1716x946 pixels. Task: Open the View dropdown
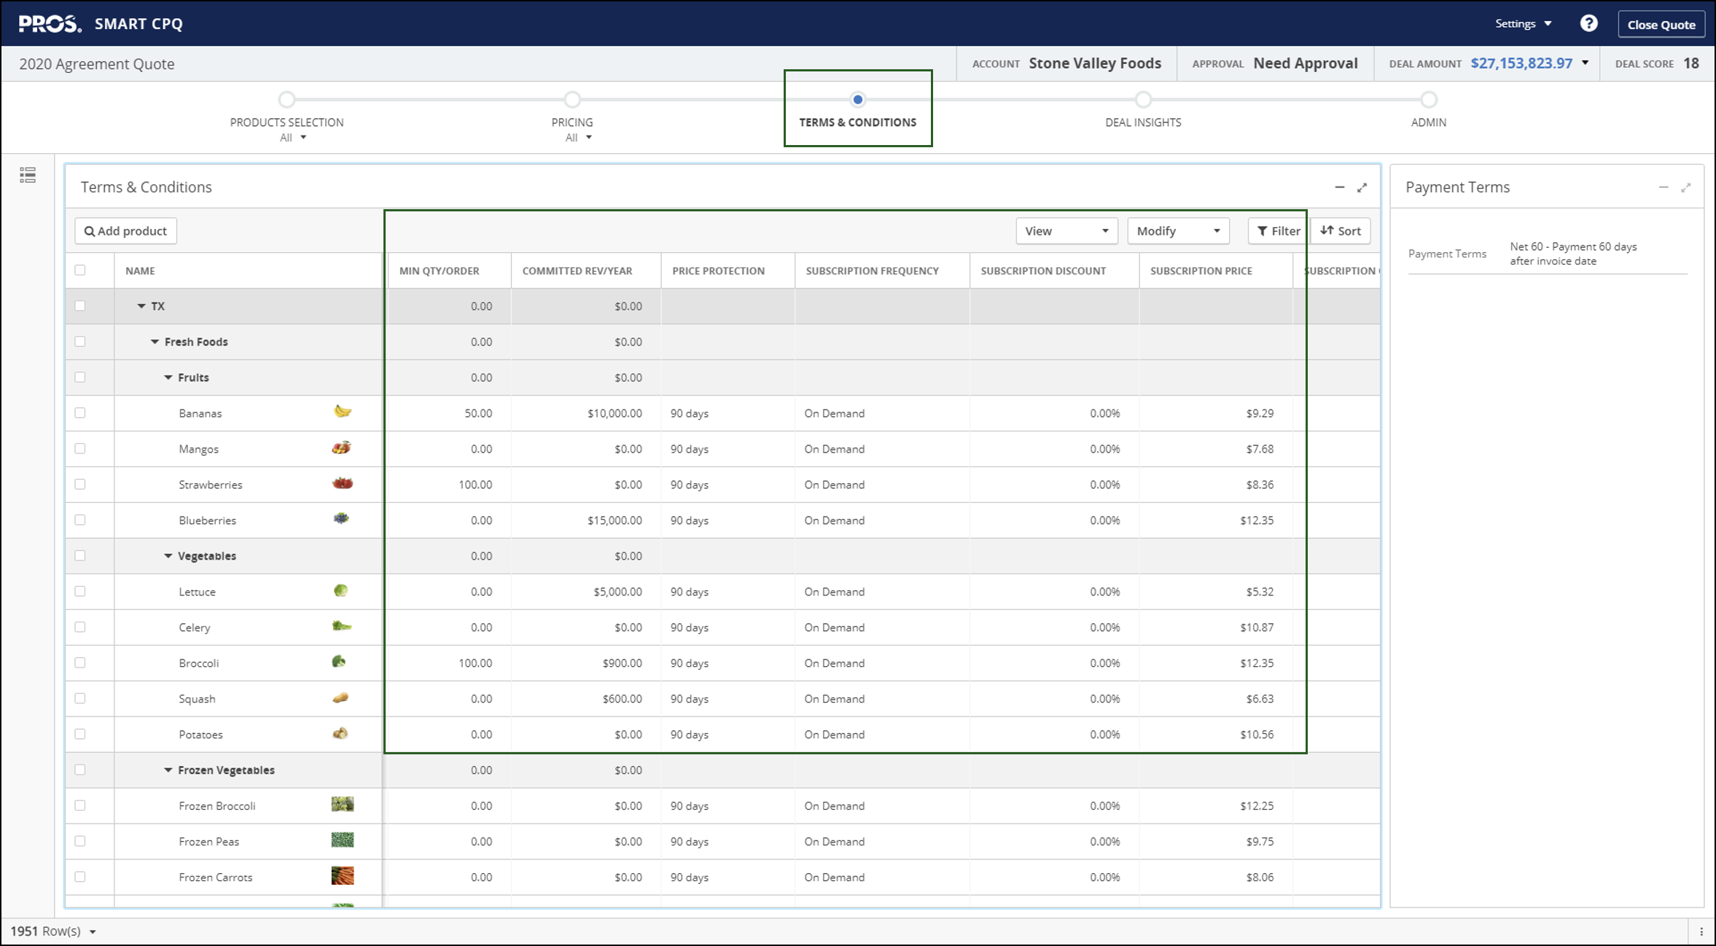1066,231
